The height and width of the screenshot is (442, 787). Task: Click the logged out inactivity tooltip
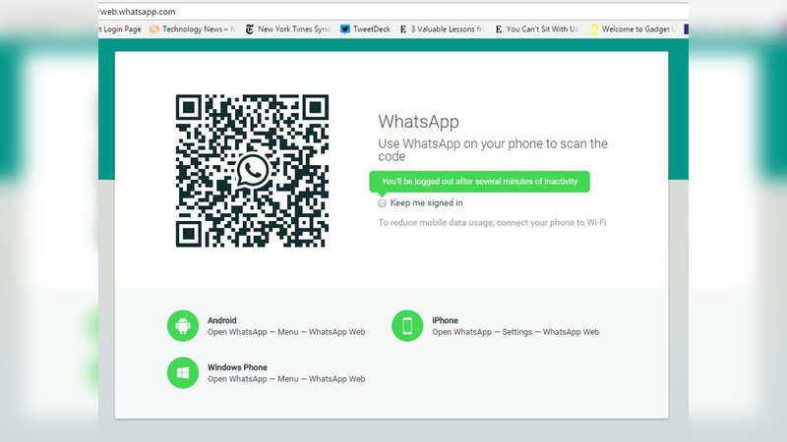click(x=479, y=182)
